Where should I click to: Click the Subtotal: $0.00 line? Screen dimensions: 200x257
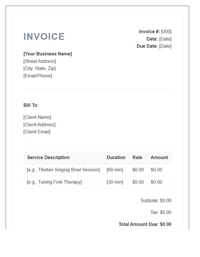coord(156,200)
